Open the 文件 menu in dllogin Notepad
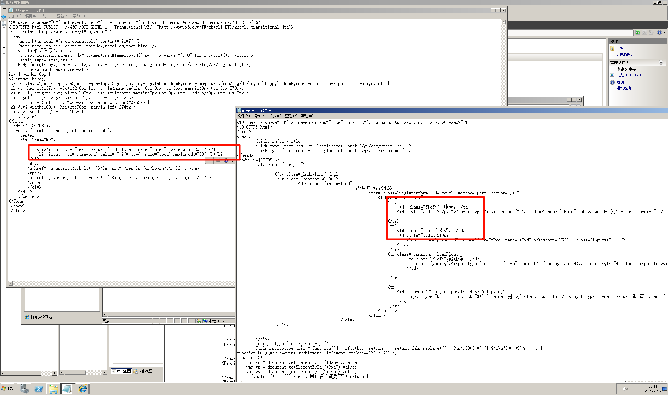 click(x=15, y=16)
